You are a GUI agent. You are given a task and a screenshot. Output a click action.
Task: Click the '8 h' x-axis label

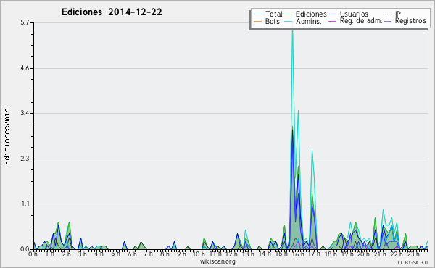click(165, 254)
